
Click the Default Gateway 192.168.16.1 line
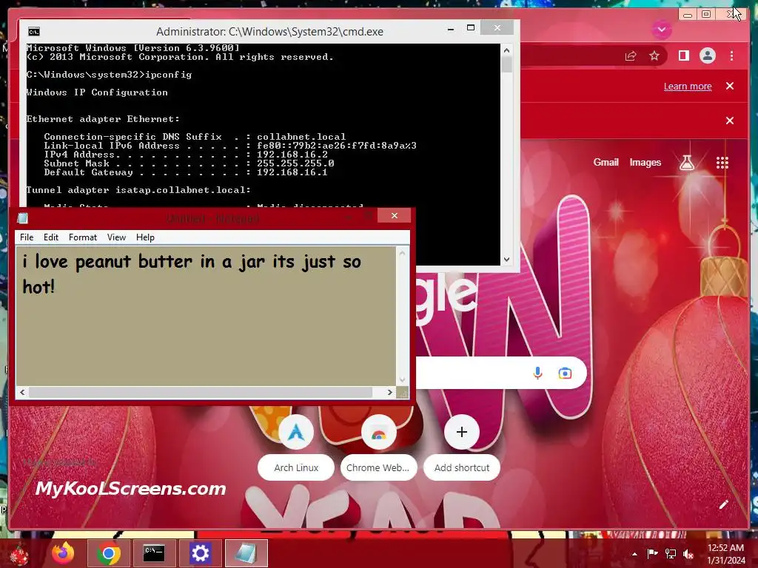186,172
